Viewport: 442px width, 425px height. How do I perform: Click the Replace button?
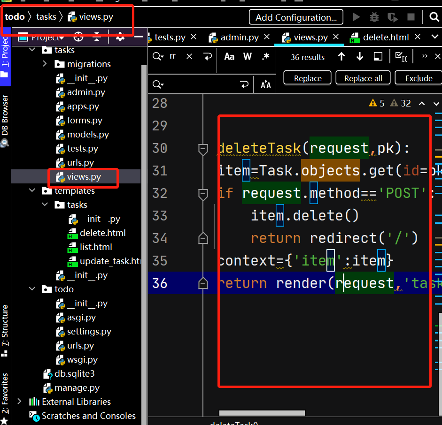point(308,78)
